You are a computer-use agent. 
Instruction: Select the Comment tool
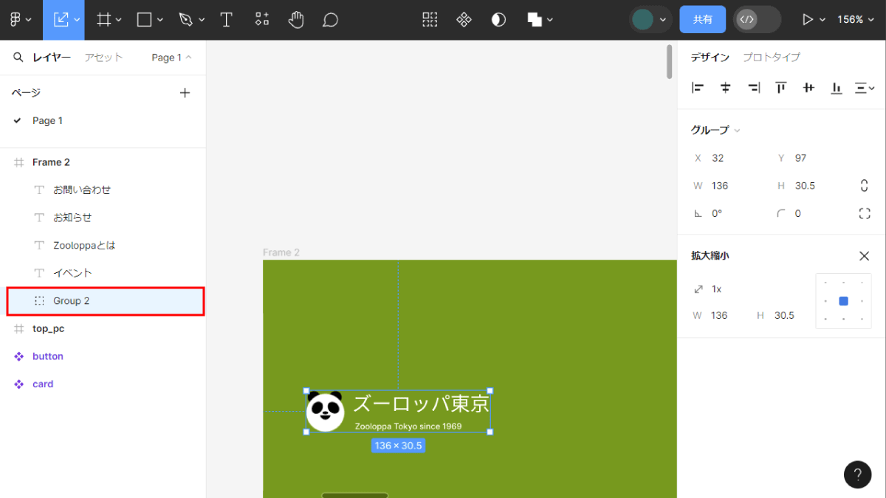coord(331,20)
